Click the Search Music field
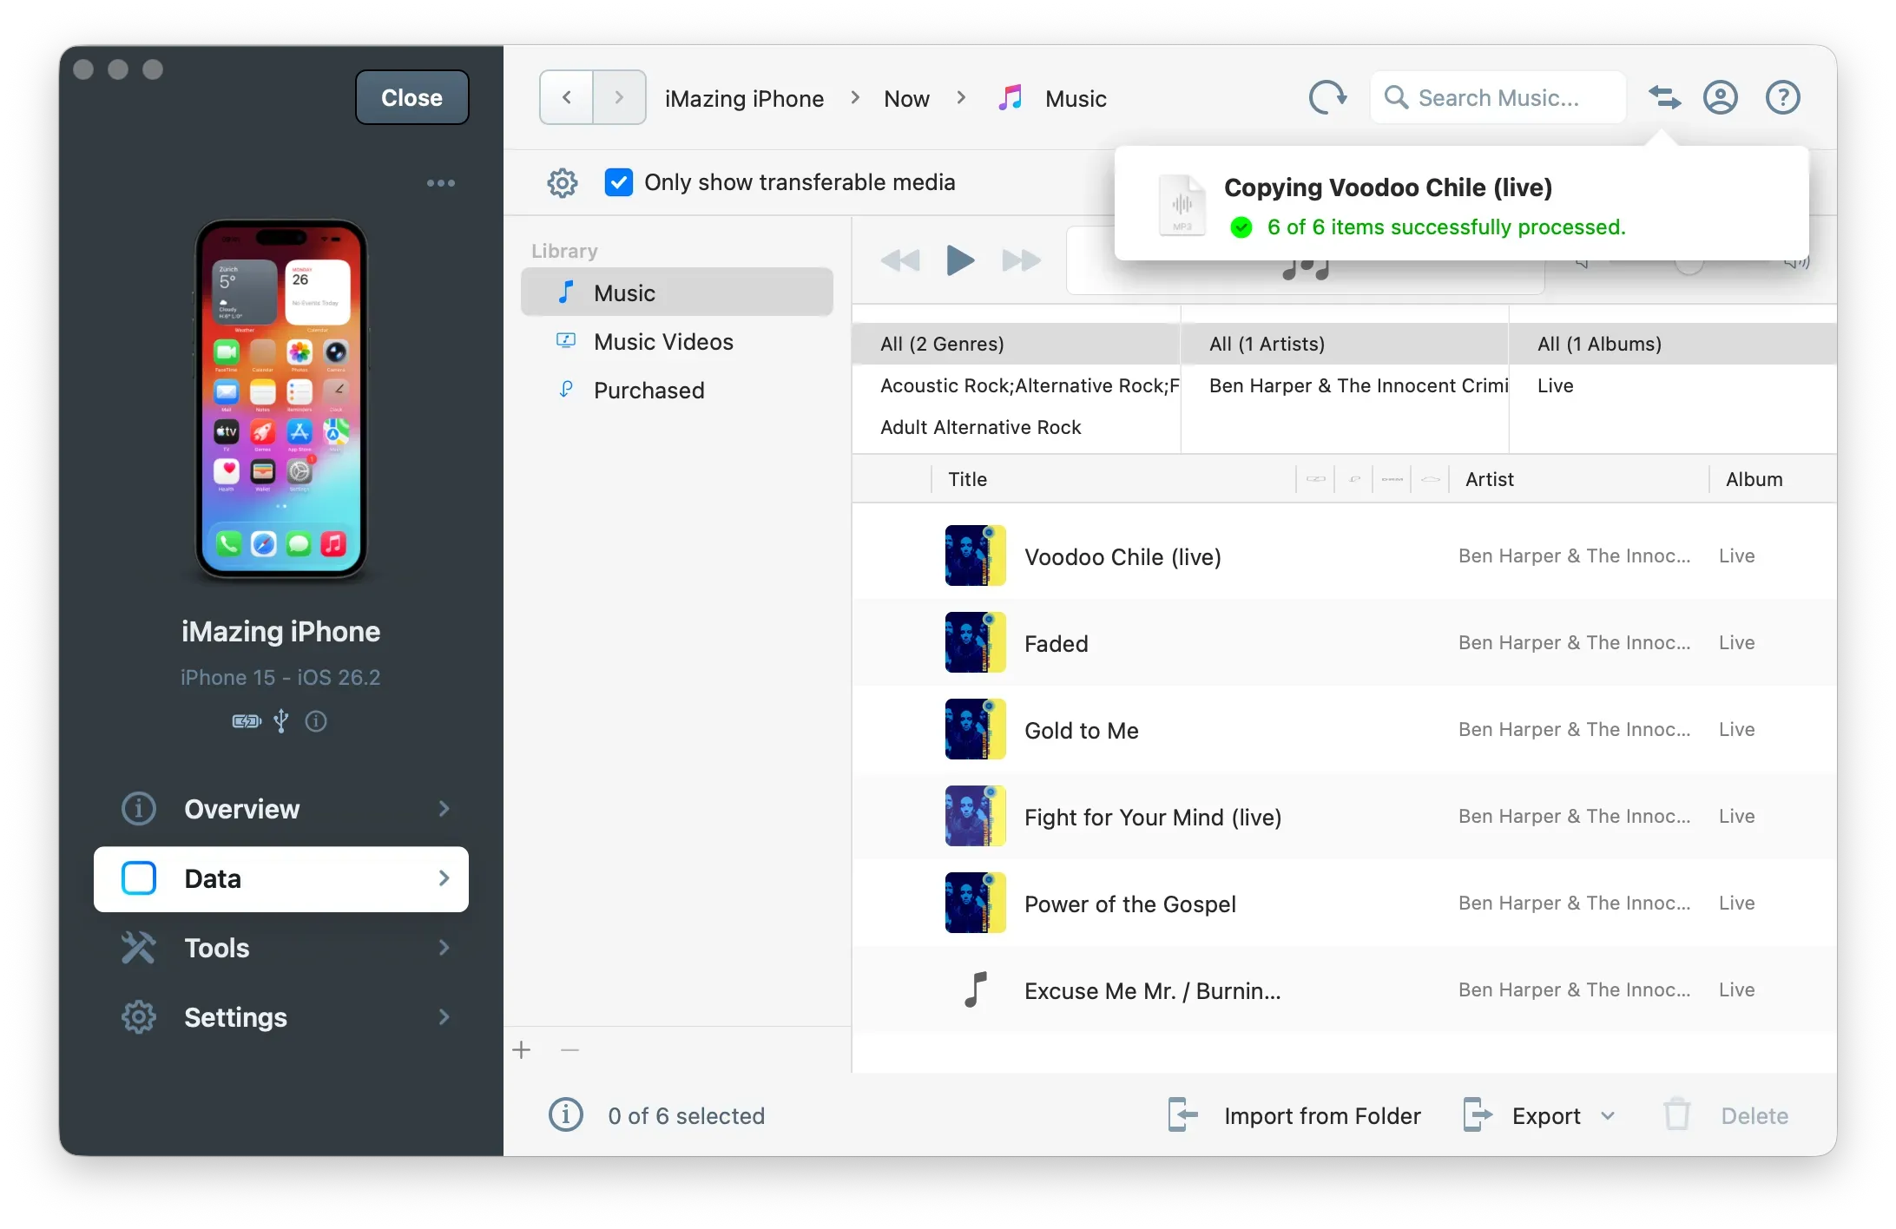The width and height of the screenshot is (1896, 1229). [x=1498, y=97]
